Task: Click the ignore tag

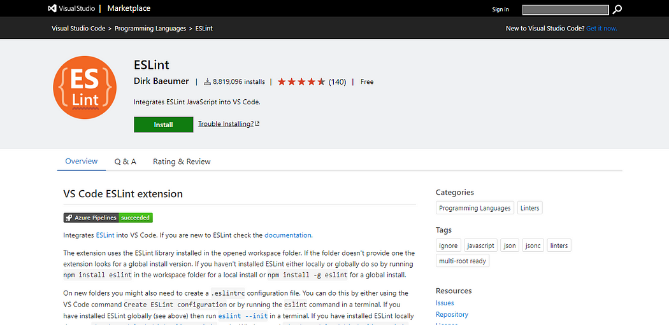Action: click(x=449, y=245)
